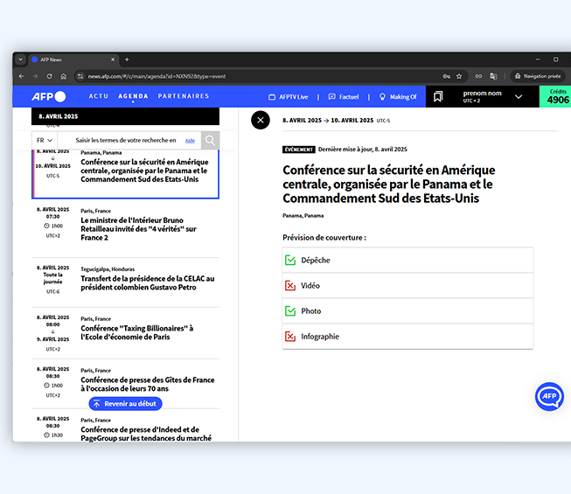Click the magnifier search button
Screen dimensions: 571x494
(x=210, y=140)
